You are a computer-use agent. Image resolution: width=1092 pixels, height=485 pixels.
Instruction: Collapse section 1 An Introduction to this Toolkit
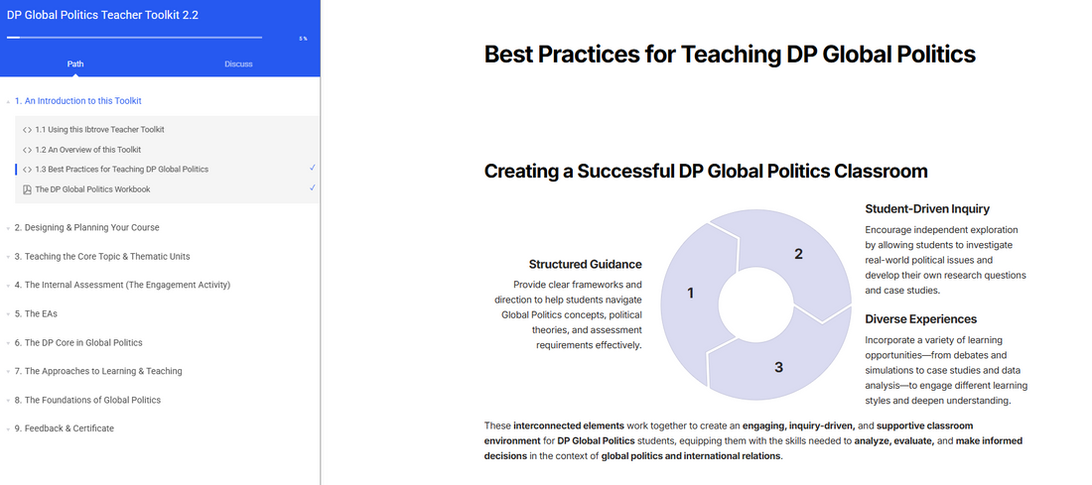click(8, 101)
